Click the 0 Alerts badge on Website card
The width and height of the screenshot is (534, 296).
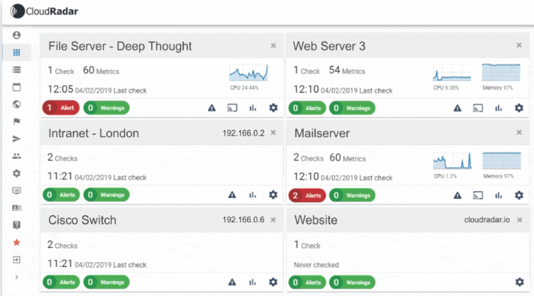pos(307,283)
